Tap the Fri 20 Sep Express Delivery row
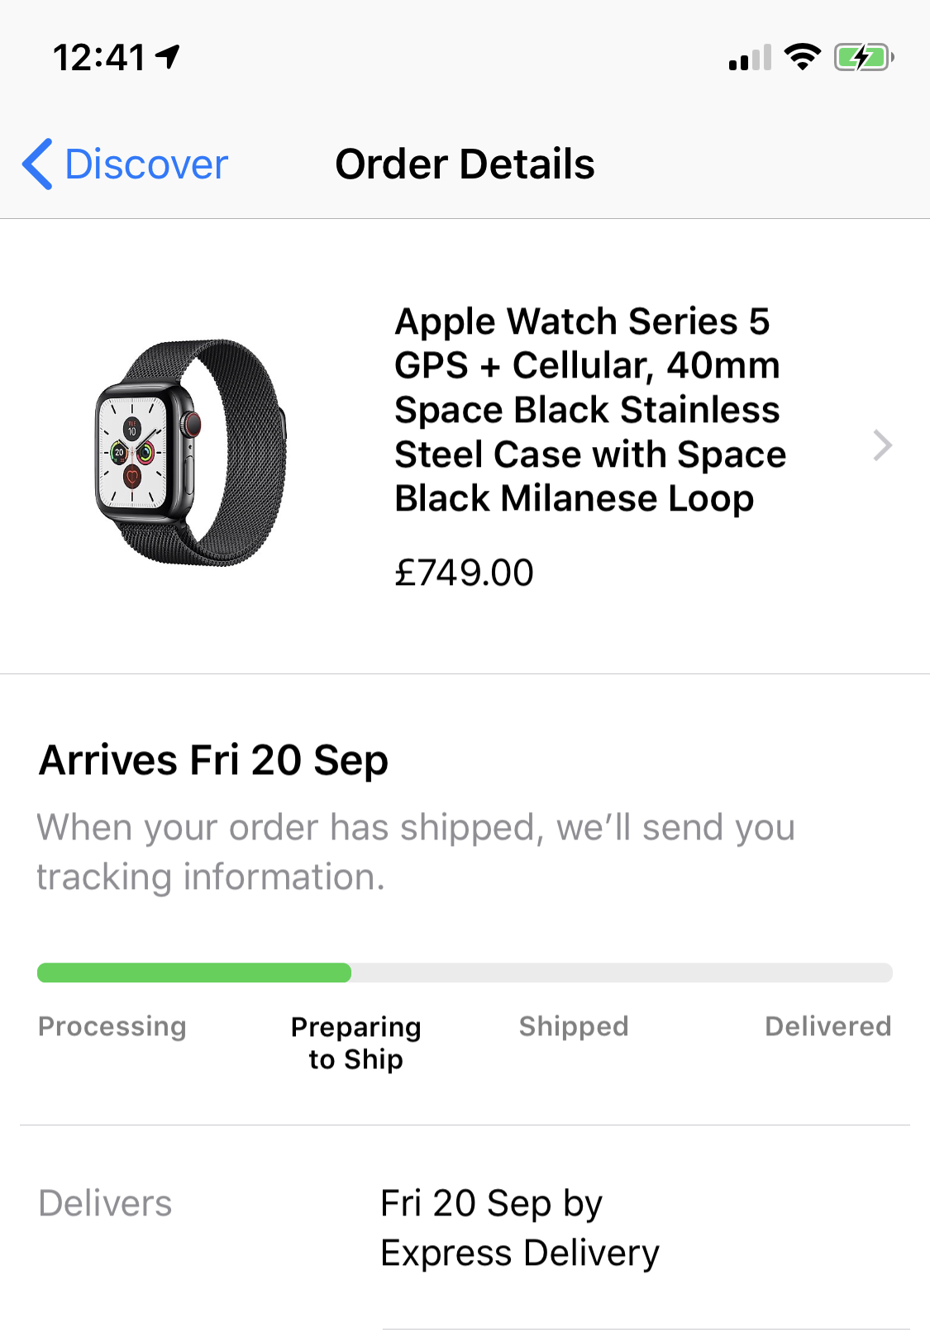 pos(465,1229)
